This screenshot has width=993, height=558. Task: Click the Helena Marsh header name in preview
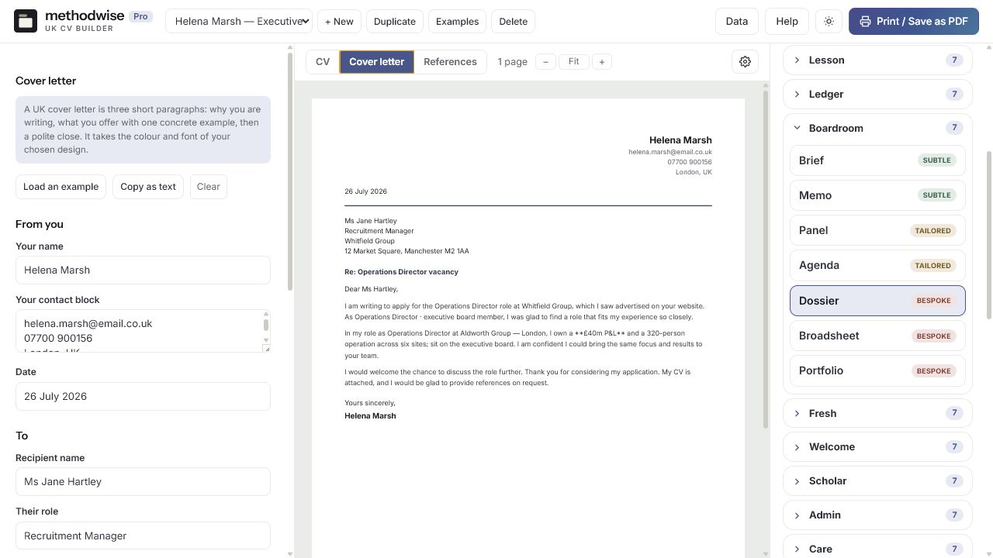tap(680, 140)
